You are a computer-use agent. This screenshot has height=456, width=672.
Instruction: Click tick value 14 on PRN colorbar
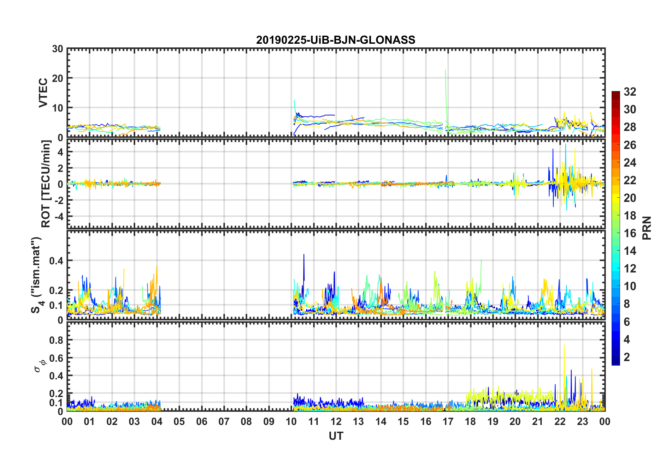click(x=630, y=251)
